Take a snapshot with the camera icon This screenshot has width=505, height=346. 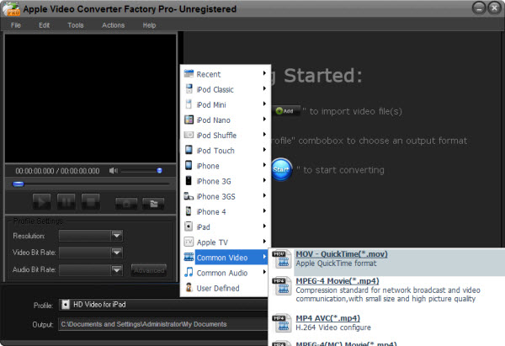pos(125,202)
